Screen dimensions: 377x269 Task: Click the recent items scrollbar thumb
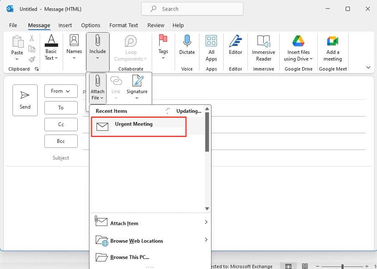pos(207,132)
